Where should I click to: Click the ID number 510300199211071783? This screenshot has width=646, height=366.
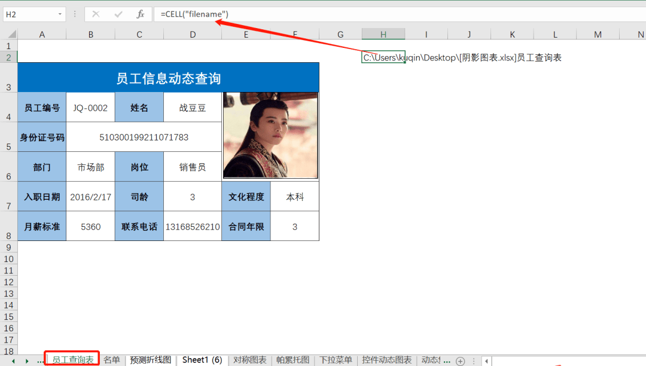(144, 137)
